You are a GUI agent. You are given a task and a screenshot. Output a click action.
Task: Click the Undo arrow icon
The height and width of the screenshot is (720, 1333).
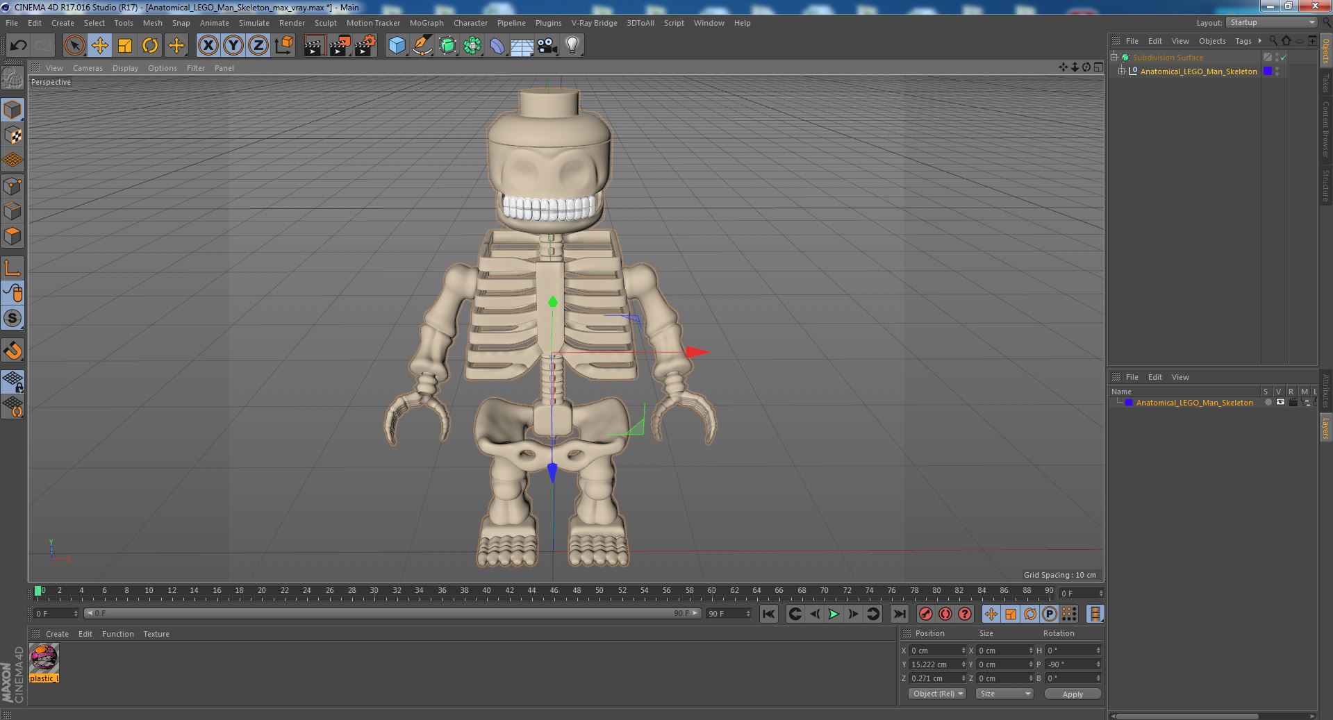click(x=18, y=46)
